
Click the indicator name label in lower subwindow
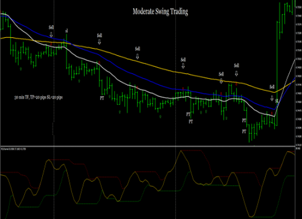pyautogui.click(x=14, y=149)
